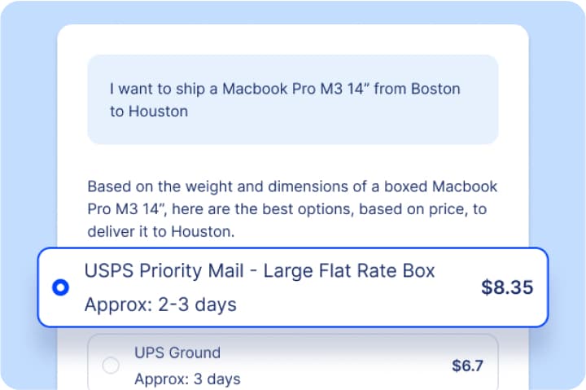Click the 'Approx: 3 days' delivery estimate
This screenshot has height=390, width=586.
[x=187, y=379]
